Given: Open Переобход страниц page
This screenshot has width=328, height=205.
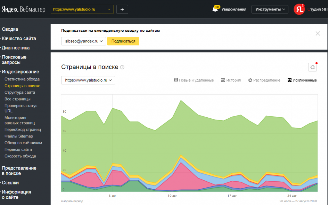Looking at the screenshot, I should tap(23, 130).
